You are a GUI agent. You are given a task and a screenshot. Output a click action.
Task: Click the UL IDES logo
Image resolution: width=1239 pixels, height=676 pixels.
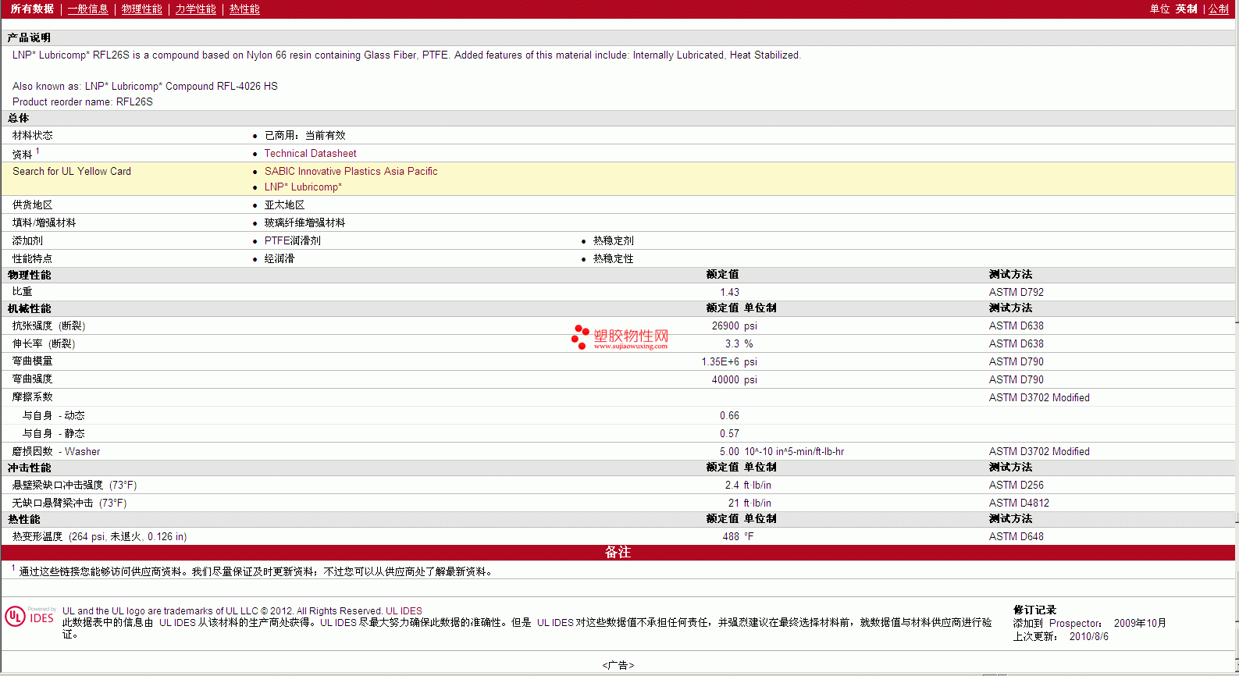30,617
